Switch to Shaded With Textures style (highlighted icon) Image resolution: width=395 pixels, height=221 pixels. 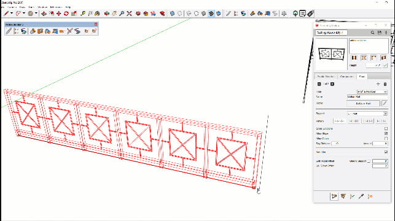(211, 14)
